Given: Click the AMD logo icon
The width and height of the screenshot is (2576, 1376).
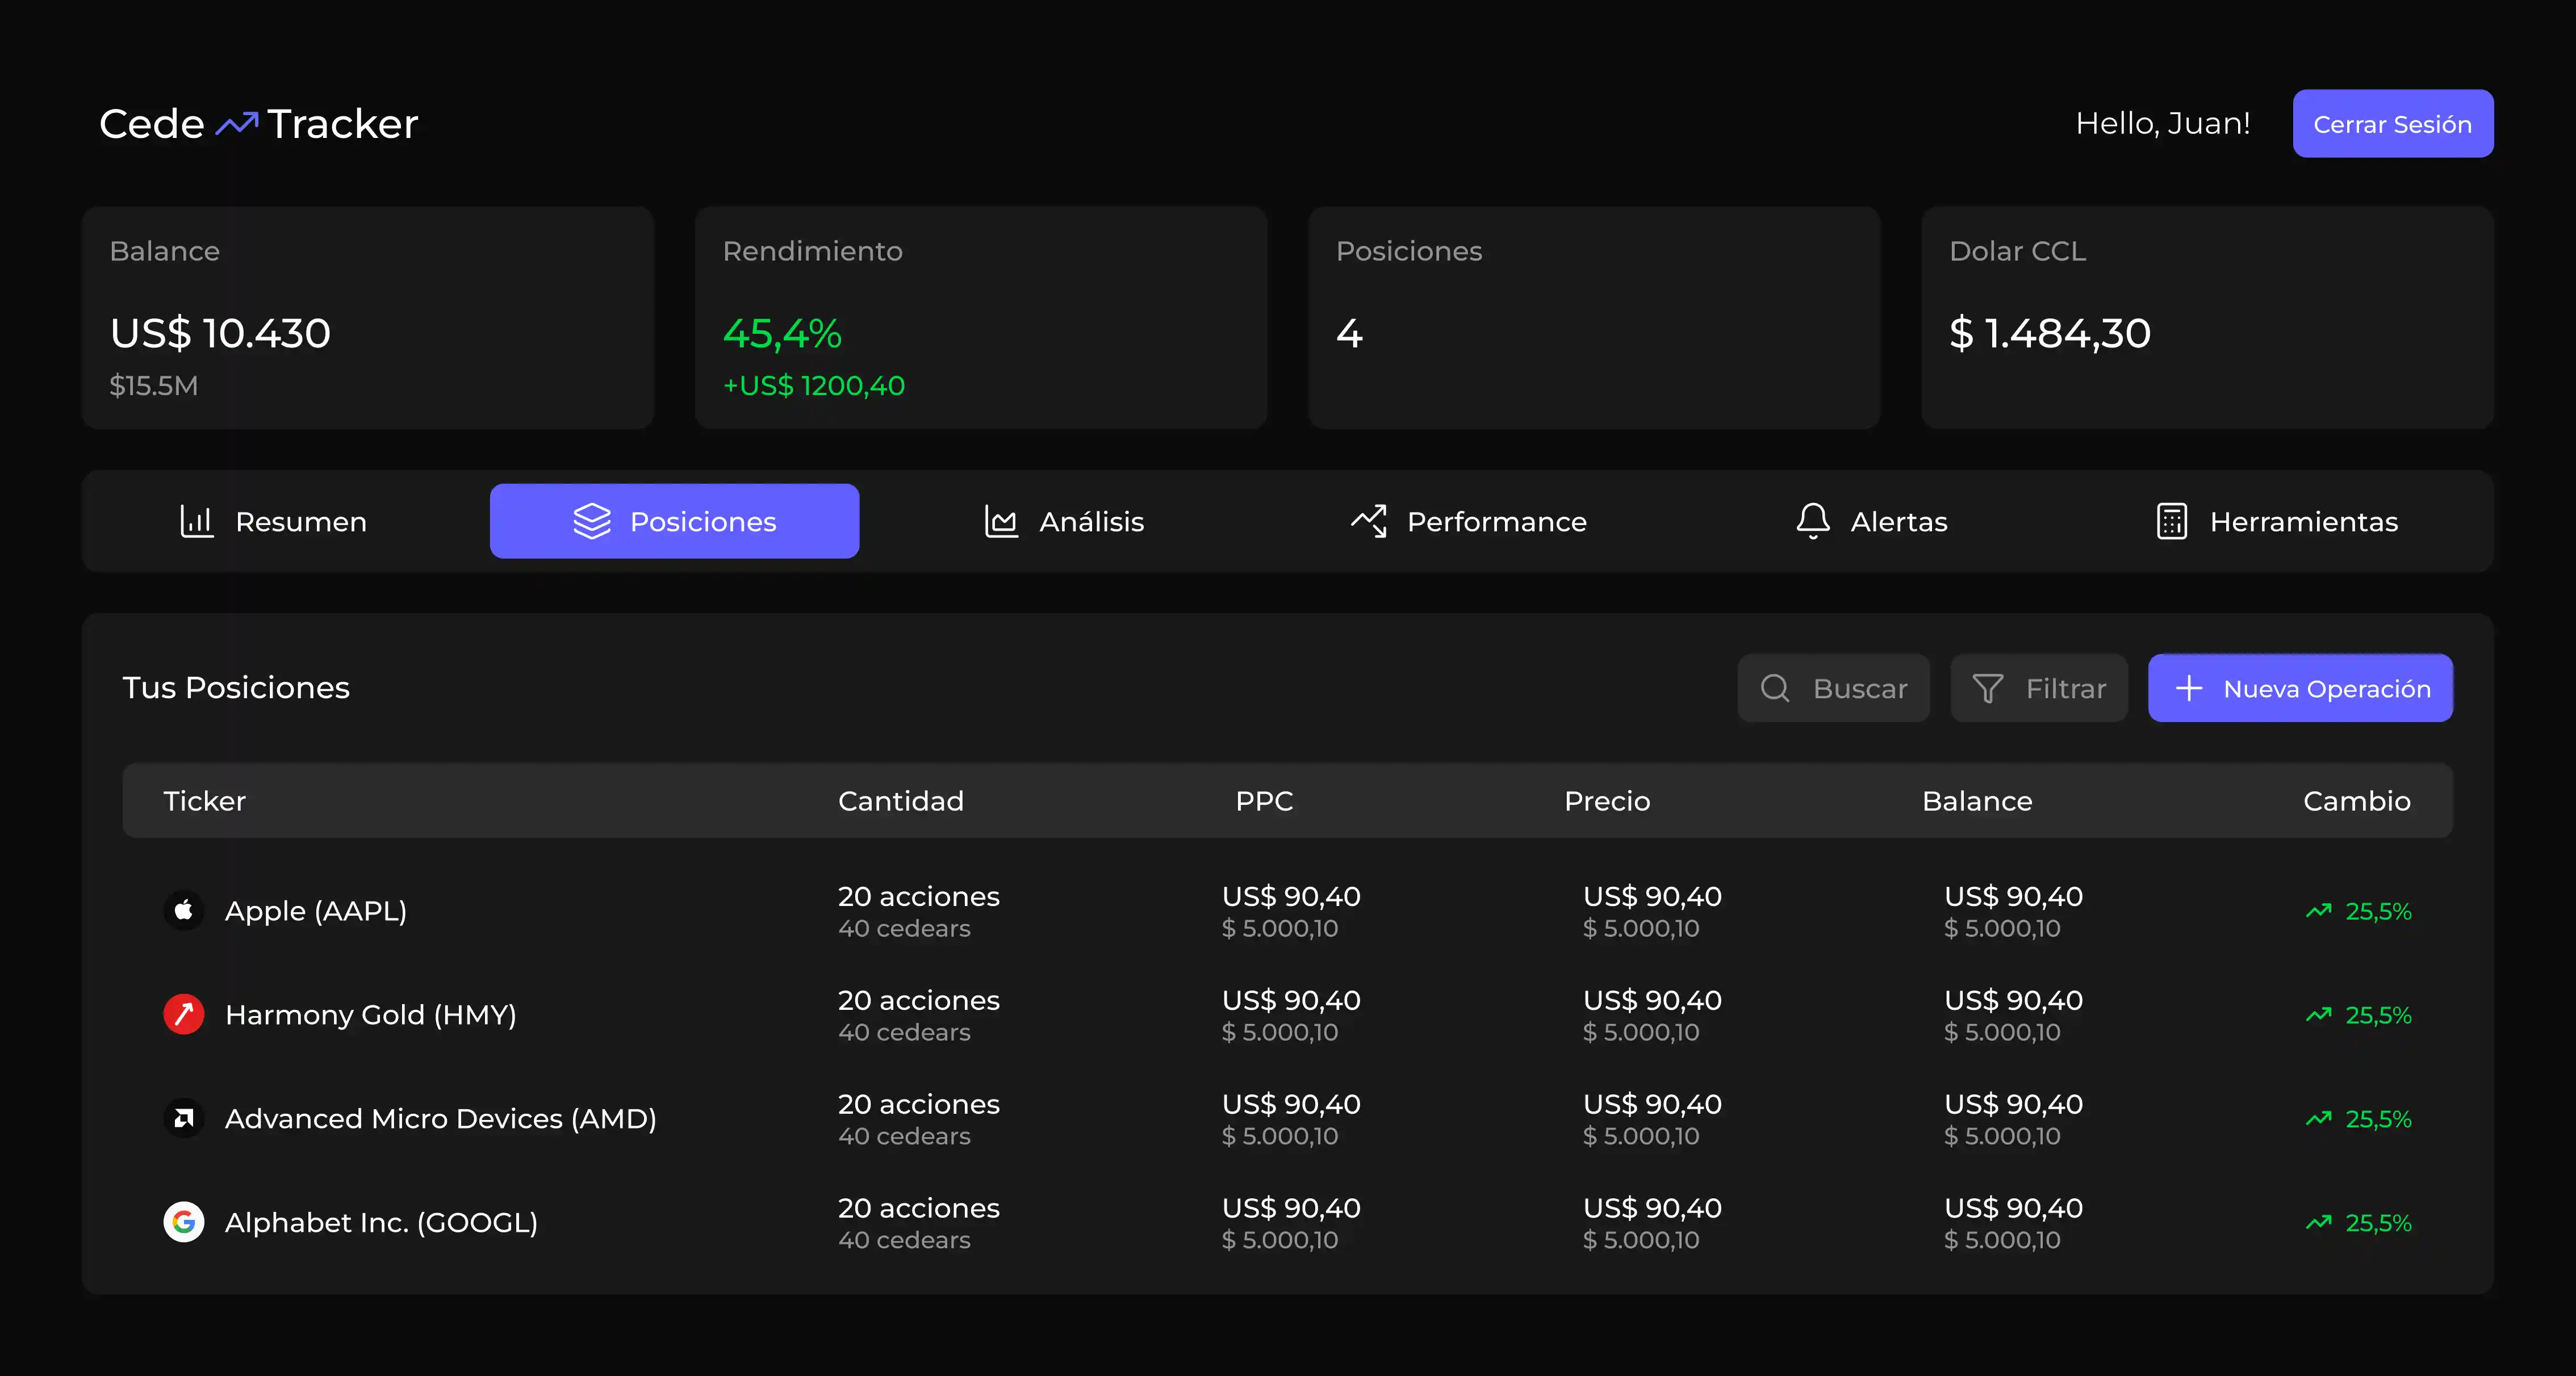Looking at the screenshot, I should tap(184, 1118).
